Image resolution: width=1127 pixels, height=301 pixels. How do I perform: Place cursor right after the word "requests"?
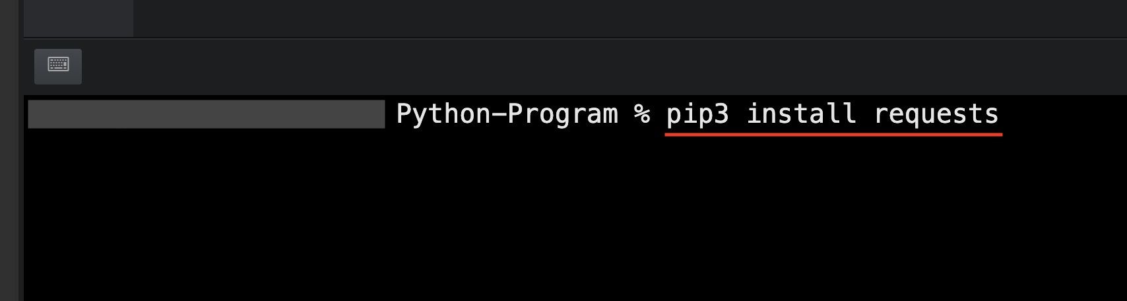(x=1000, y=114)
